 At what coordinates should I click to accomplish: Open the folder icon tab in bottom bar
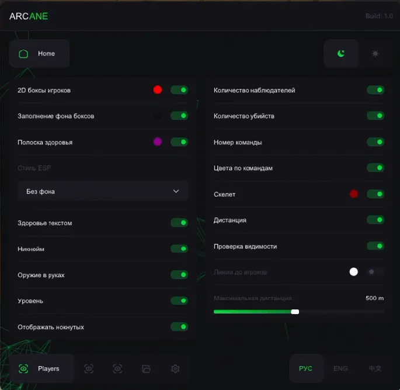click(146, 369)
